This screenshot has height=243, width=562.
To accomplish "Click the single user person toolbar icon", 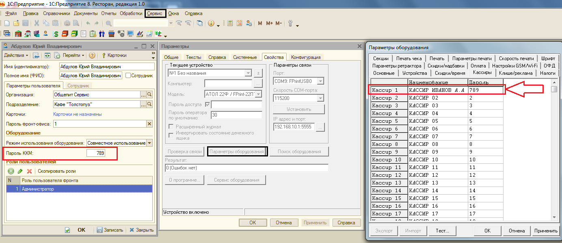I will coord(46,34).
